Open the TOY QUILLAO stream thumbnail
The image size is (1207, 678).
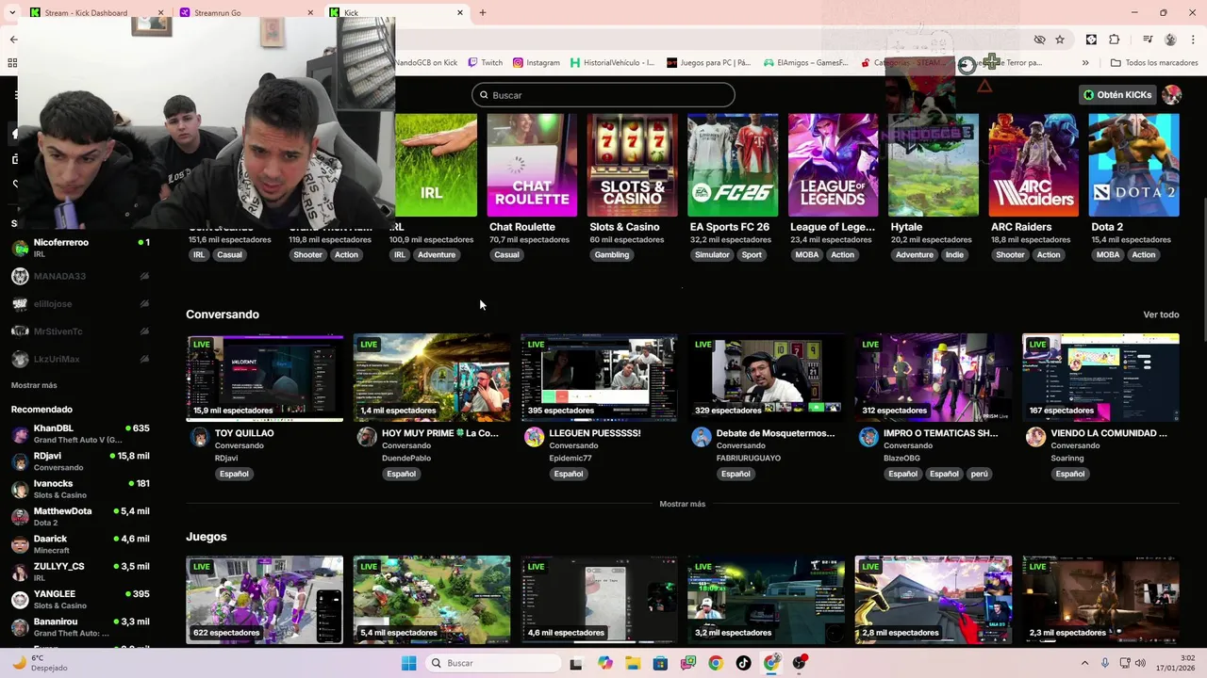point(265,378)
